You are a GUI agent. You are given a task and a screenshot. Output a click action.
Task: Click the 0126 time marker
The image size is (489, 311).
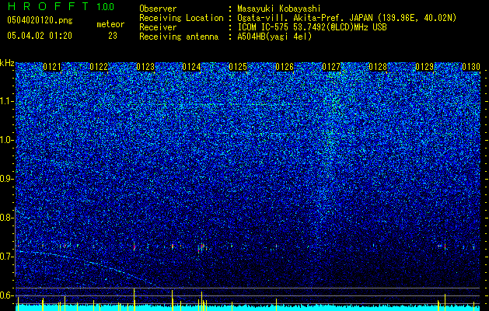pyautogui.click(x=285, y=67)
